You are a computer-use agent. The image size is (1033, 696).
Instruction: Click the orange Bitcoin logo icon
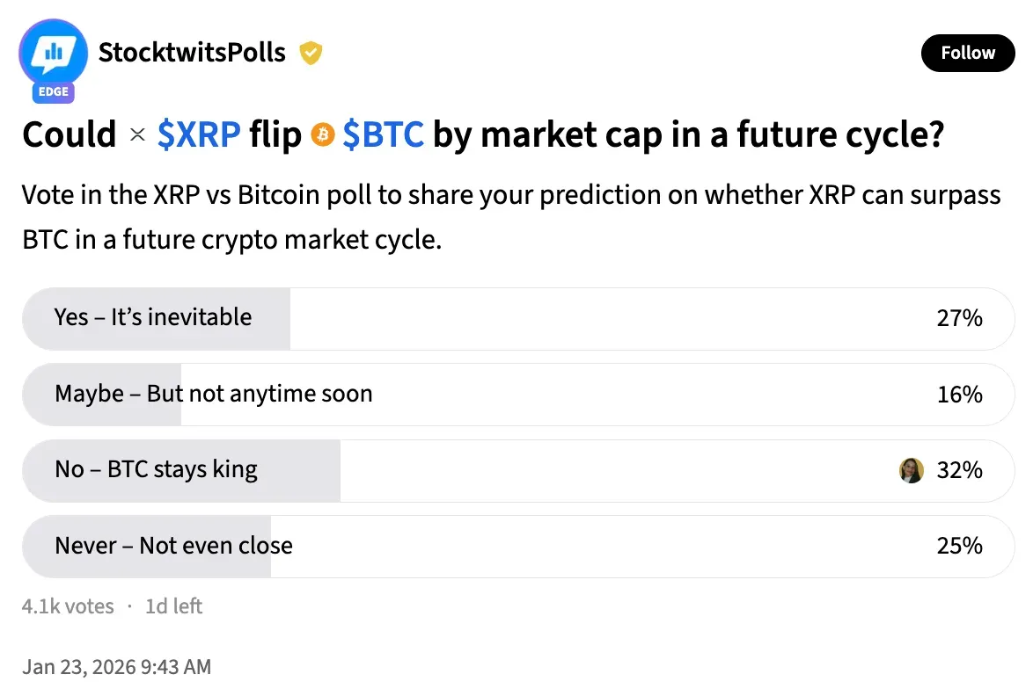323,135
